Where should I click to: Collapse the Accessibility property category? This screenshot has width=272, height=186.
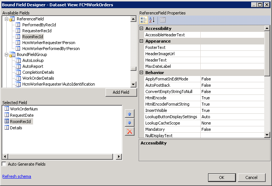pos(142,29)
